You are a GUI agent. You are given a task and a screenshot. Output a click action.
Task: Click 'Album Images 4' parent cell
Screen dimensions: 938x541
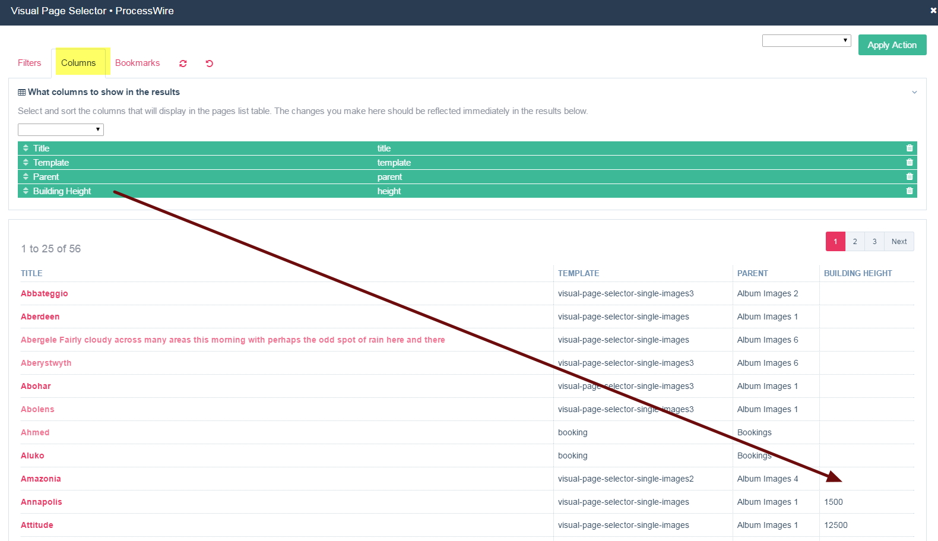click(x=768, y=479)
